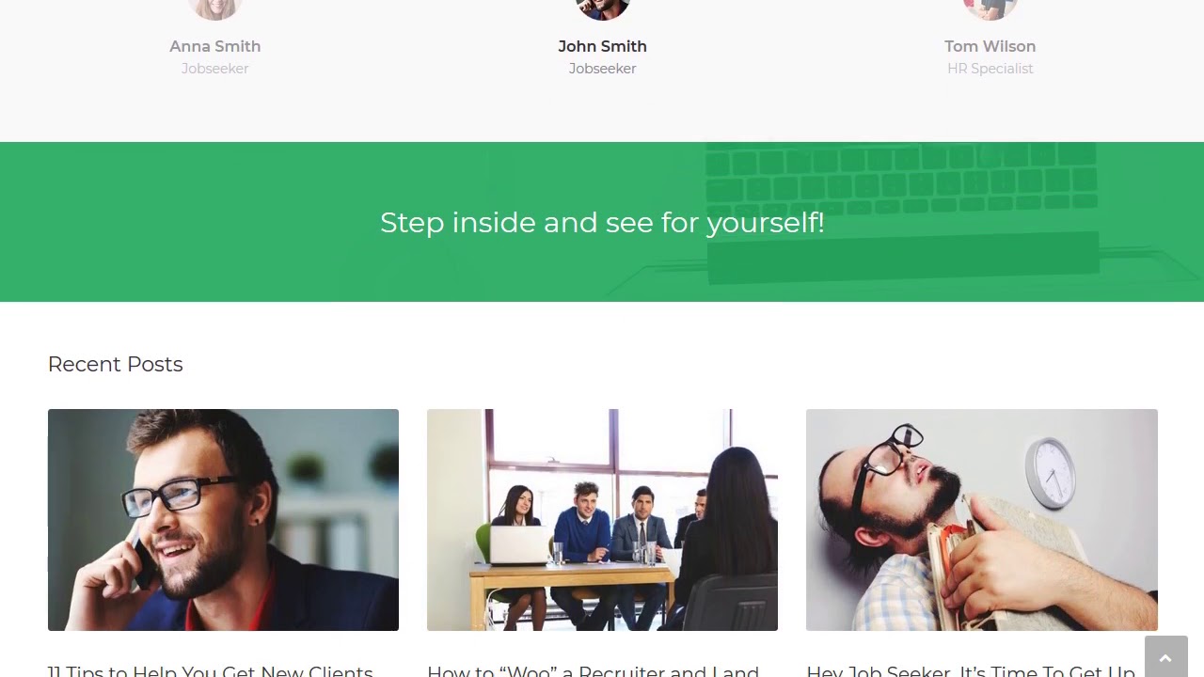Click the laptop keyboard image in green banner
The image size is (1204, 677).
click(901, 213)
